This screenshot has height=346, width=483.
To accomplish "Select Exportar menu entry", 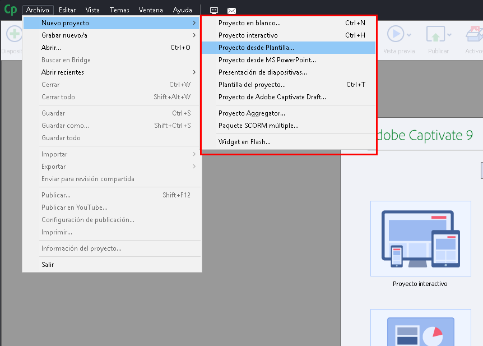I will click(x=111, y=167).
